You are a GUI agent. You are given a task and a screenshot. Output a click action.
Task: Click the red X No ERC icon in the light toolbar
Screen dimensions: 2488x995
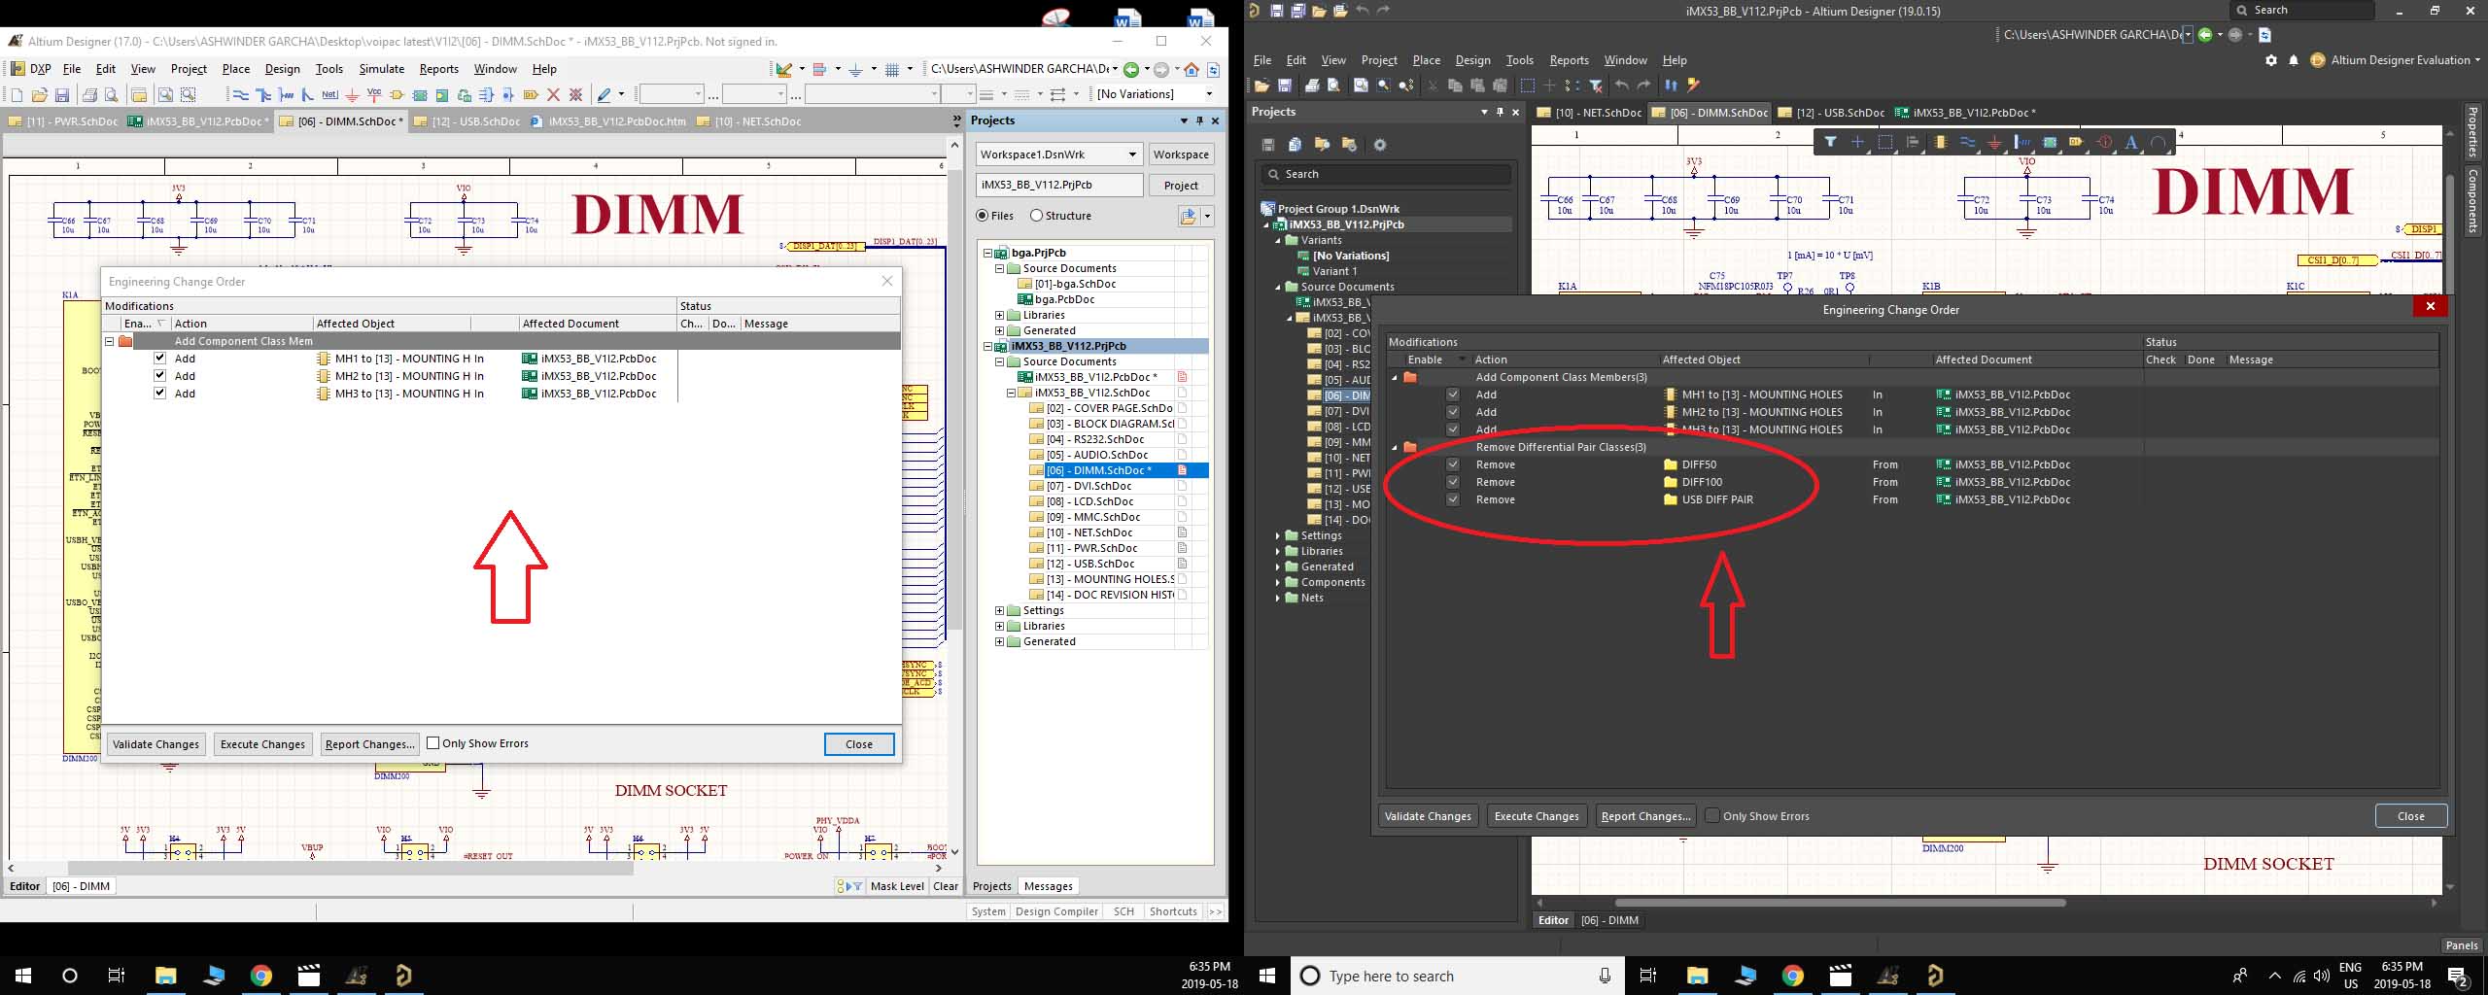tap(553, 95)
